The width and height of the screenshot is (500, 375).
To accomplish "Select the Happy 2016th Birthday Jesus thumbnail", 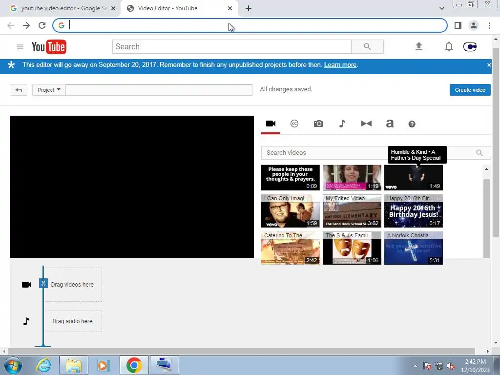I will click(413, 211).
